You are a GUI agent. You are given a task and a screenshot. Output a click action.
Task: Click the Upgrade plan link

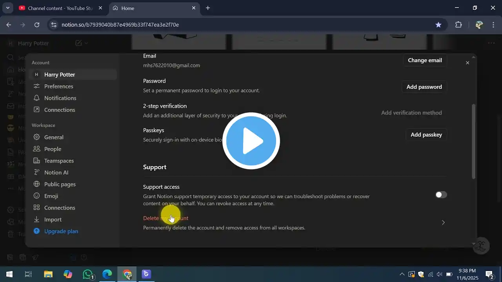(x=61, y=231)
